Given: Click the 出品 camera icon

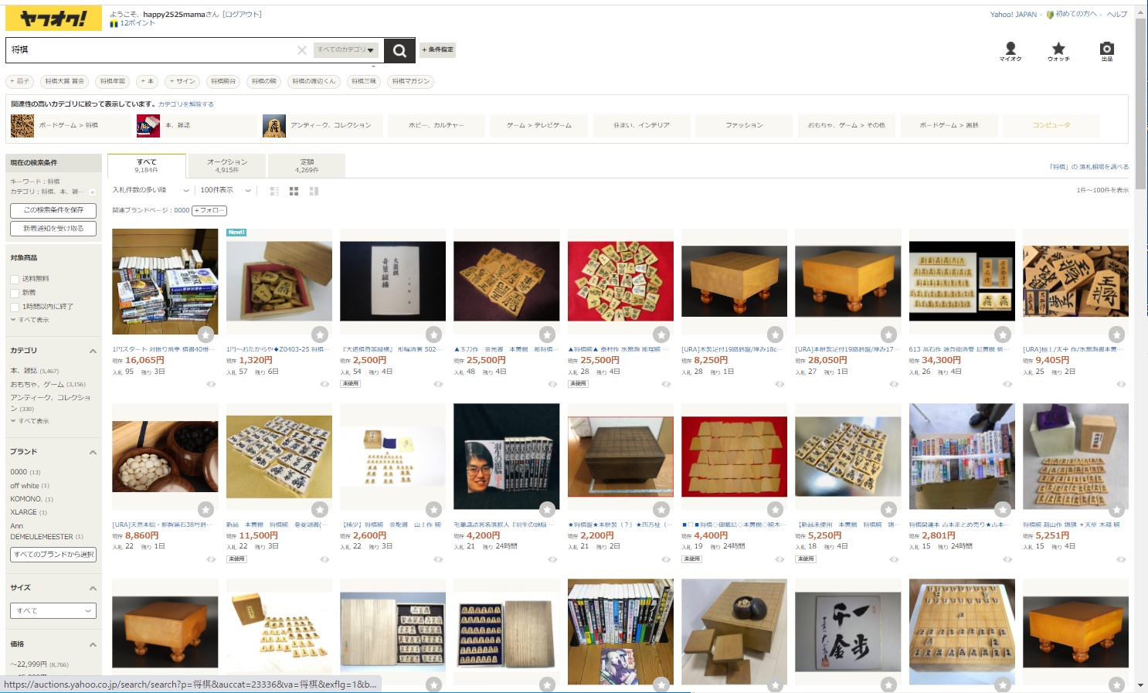Looking at the screenshot, I should [x=1107, y=51].
